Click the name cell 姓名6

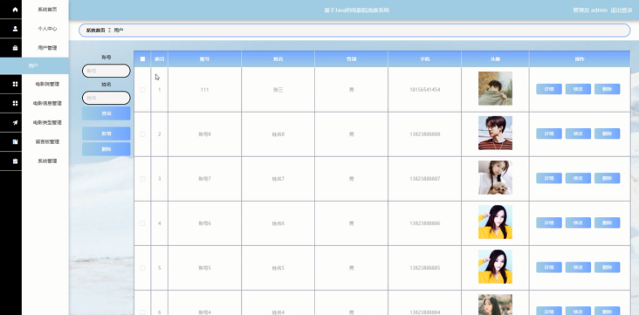pos(278,223)
